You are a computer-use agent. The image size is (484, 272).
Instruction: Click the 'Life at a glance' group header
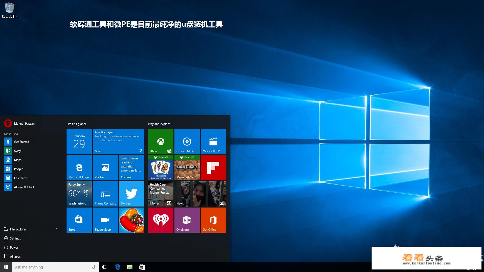coord(76,124)
